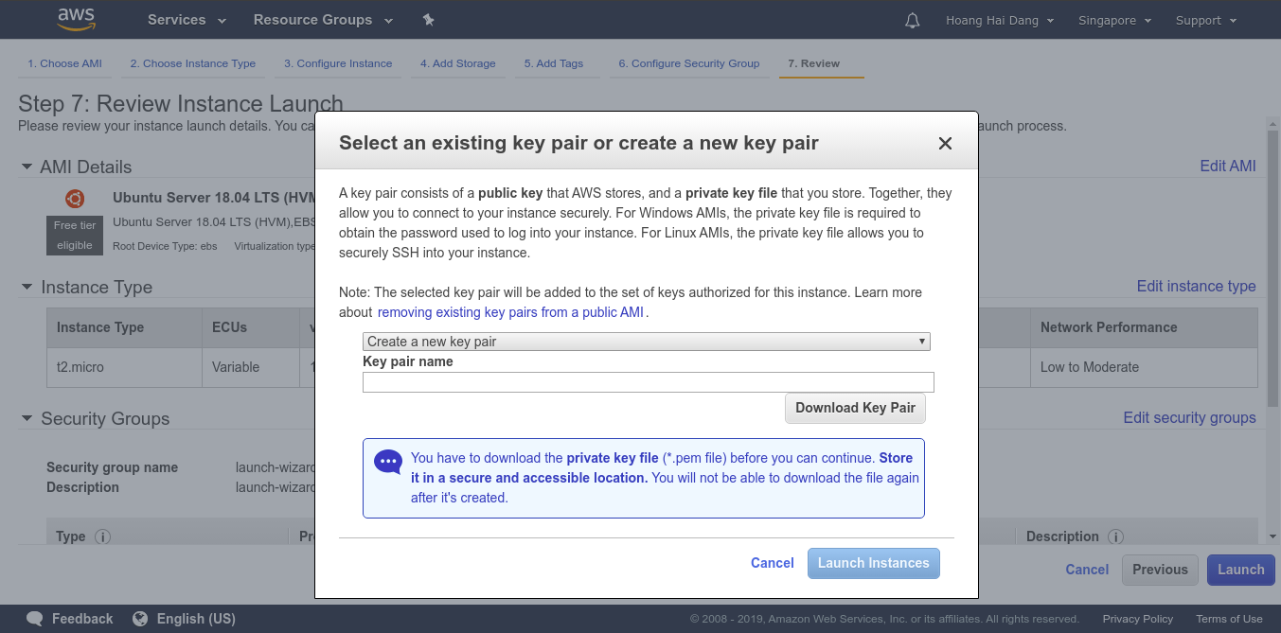Click the language globe icon
This screenshot has height=633, width=1281.
pyautogui.click(x=140, y=619)
